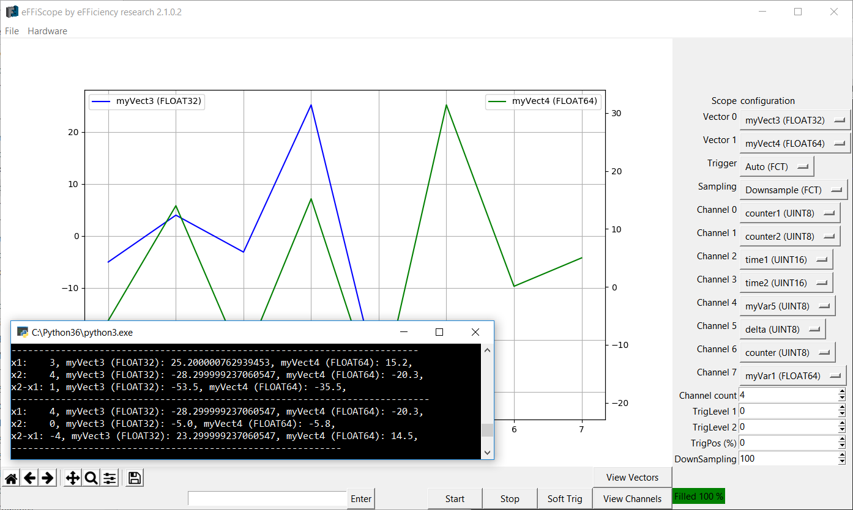
Task: Click the View Channels button
Action: [x=632, y=499]
